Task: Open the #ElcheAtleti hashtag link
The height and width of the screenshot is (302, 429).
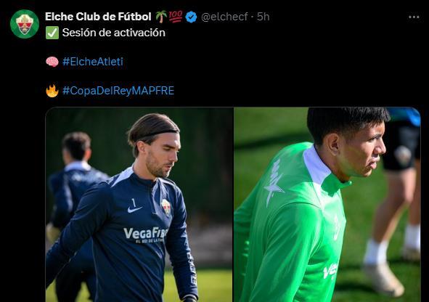Action: point(93,62)
